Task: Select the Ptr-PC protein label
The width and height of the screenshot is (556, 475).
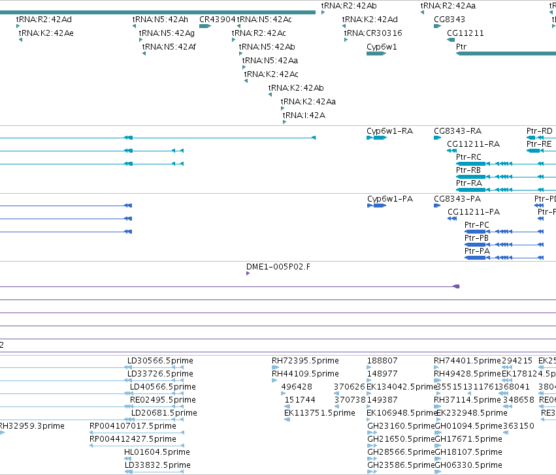Action: point(477,225)
